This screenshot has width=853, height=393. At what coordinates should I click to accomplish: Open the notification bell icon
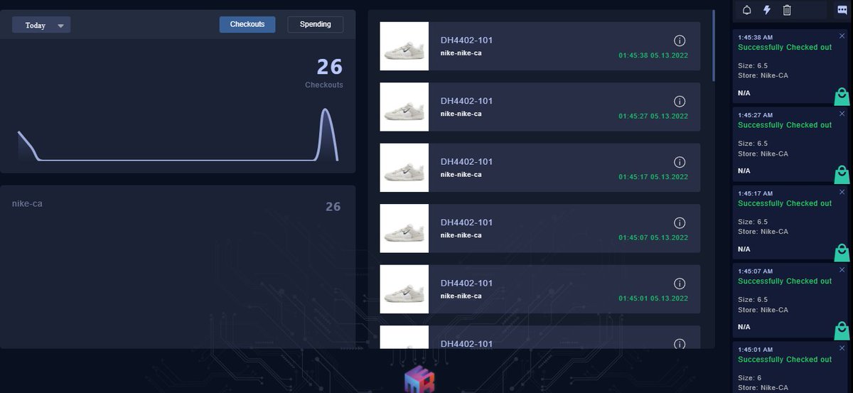point(747,10)
